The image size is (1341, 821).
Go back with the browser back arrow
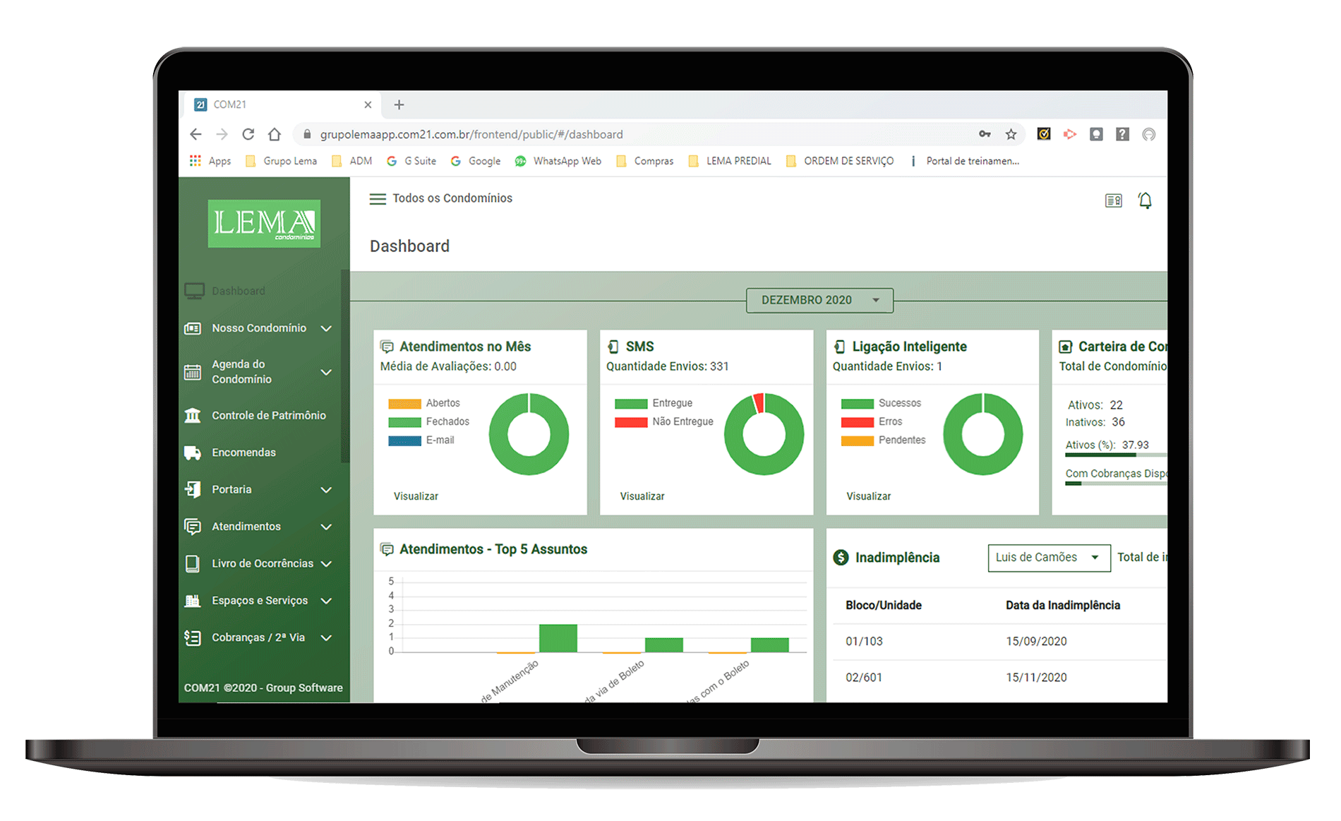coord(196,134)
